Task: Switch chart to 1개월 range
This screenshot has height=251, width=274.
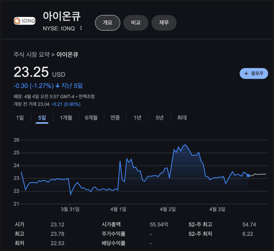Action: tap(66, 118)
